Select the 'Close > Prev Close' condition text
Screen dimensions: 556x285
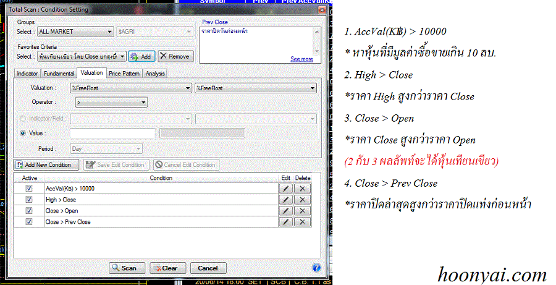pos(68,222)
